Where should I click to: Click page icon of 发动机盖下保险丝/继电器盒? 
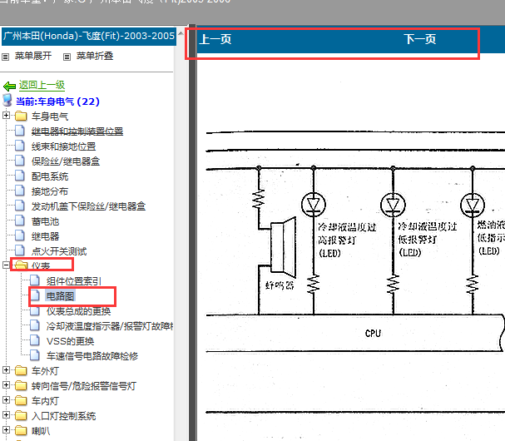(20, 206)
